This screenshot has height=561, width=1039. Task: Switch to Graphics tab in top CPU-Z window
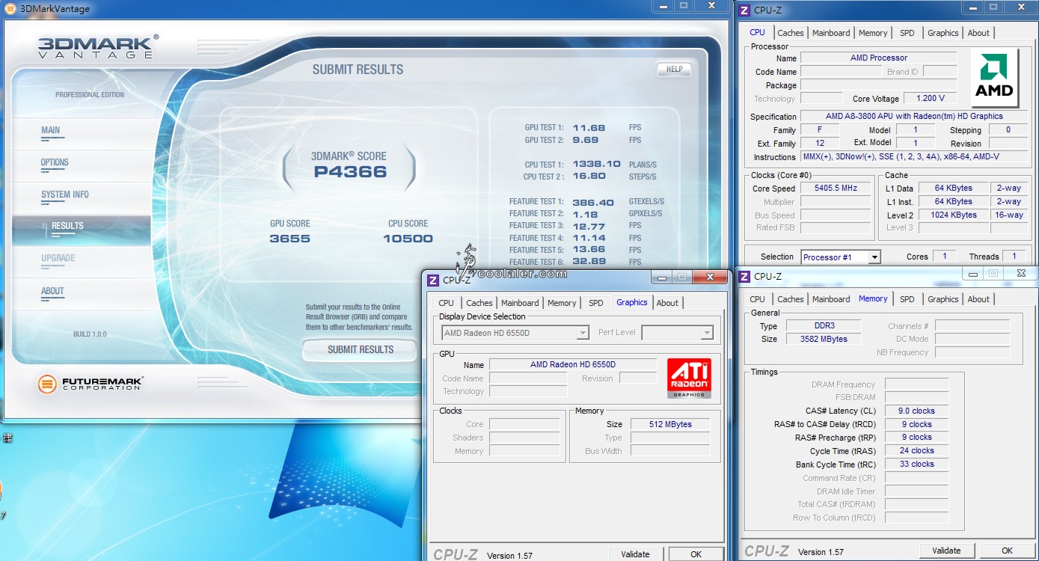(943, 33)
